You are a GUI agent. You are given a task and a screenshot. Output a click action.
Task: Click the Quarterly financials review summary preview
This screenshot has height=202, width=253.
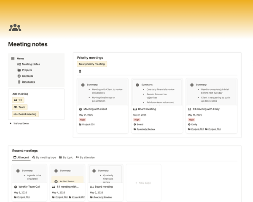pyautogui.click(x=157, y=92)
